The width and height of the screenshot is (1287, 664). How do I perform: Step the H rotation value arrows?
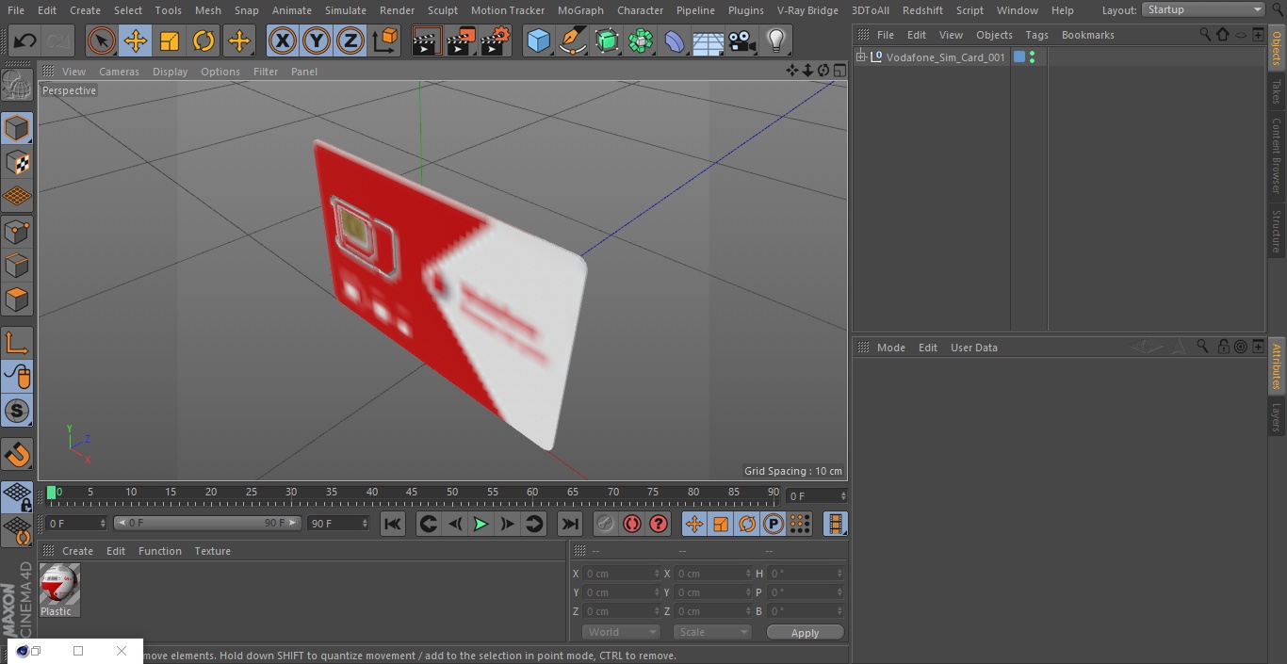840,574
